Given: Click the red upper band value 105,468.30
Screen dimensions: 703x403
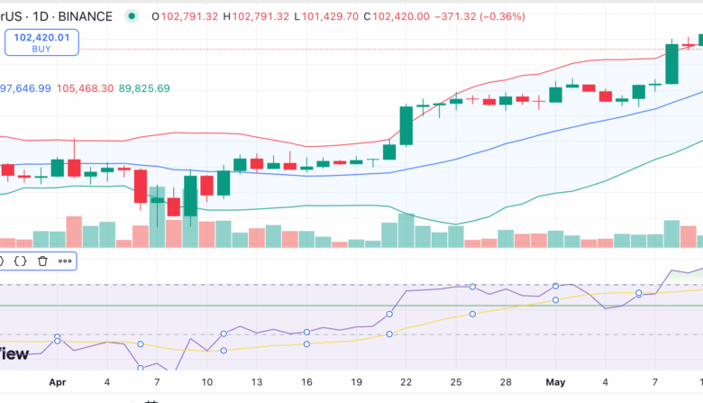Looking at the screenshot, I should coord(85,88).
